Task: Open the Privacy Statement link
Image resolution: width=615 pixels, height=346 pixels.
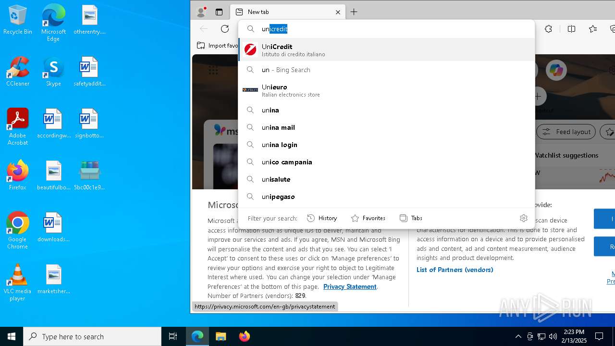Action: click(350, 286)
